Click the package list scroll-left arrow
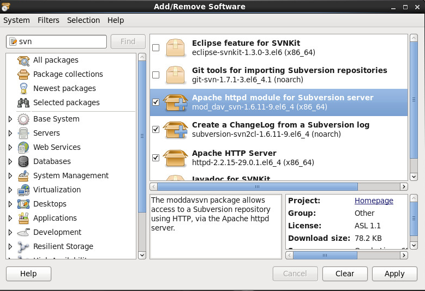Screen dimensions: 425x291 154,187
